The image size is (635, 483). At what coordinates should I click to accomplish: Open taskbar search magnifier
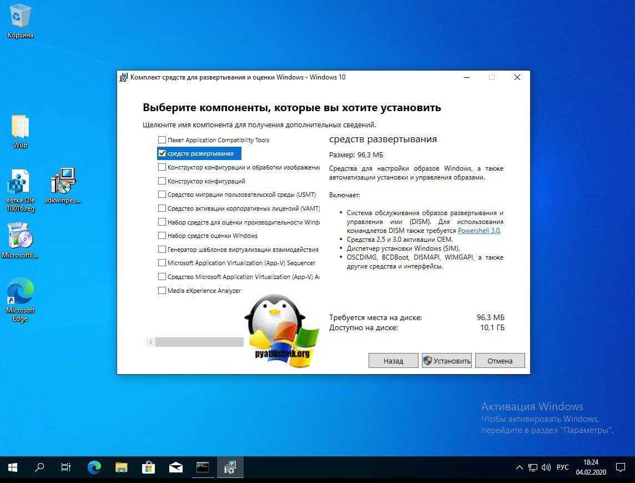39,467
